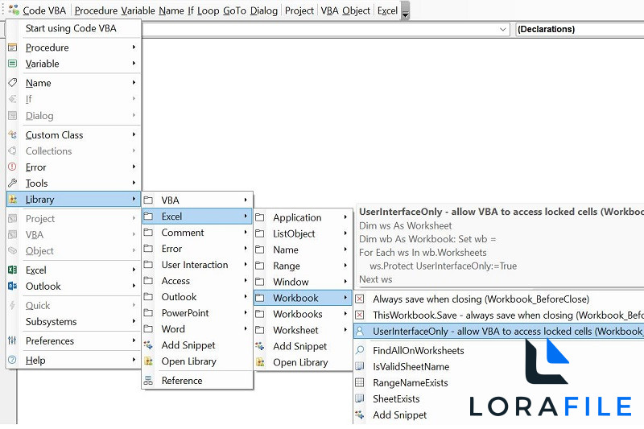Screen dimensions: 644x429
Task: Choose the Worksheet folder entry
Action: pos(303,330)
